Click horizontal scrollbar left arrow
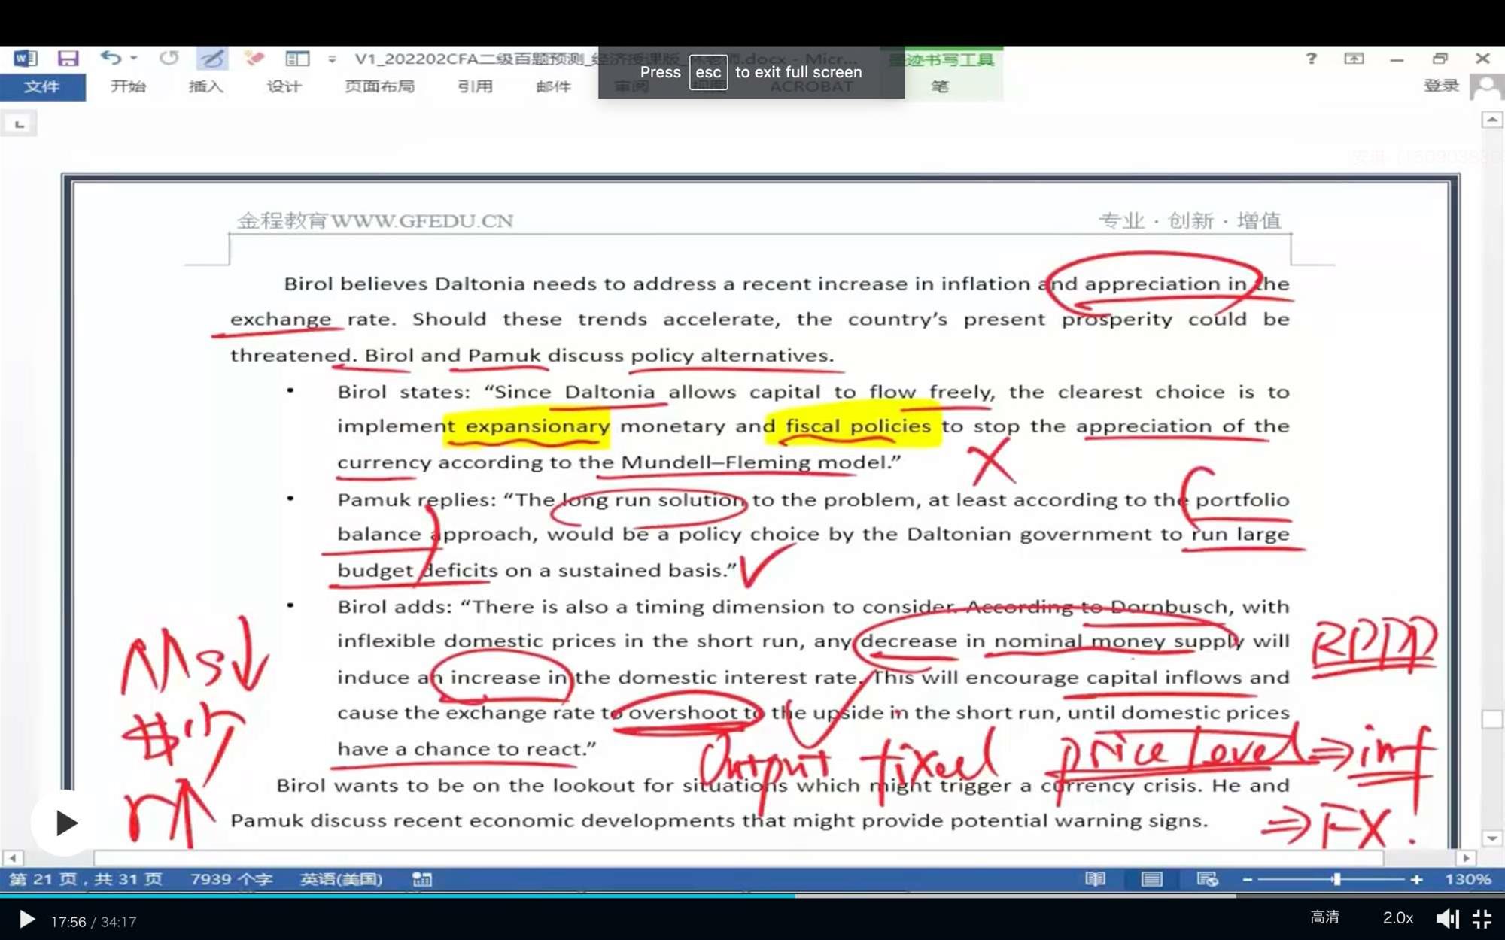The width and height of the screenshot is (1505, 940). tap(12, 857)
